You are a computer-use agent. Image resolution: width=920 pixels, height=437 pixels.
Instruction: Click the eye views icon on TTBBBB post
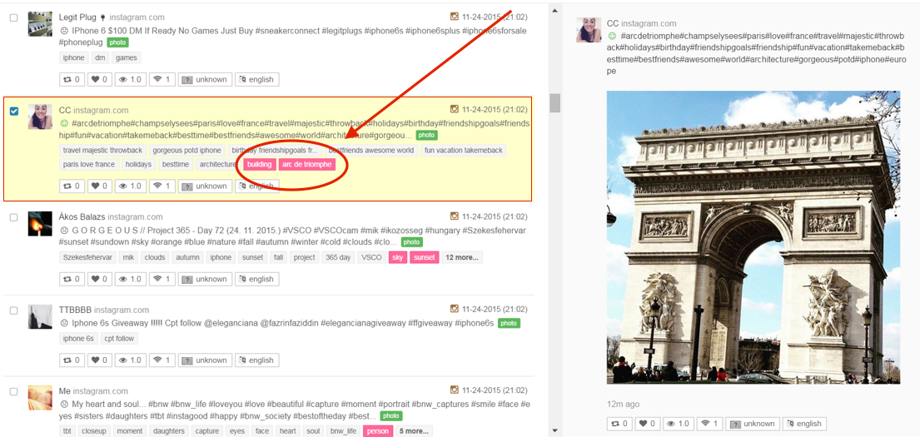pyautogui.click(x=122, y=360)
